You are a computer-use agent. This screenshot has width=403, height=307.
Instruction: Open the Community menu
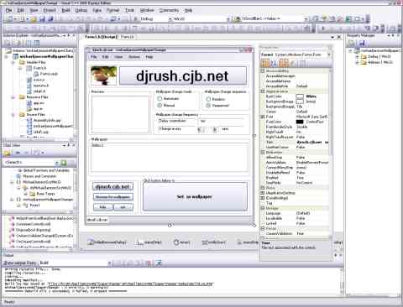169,10
